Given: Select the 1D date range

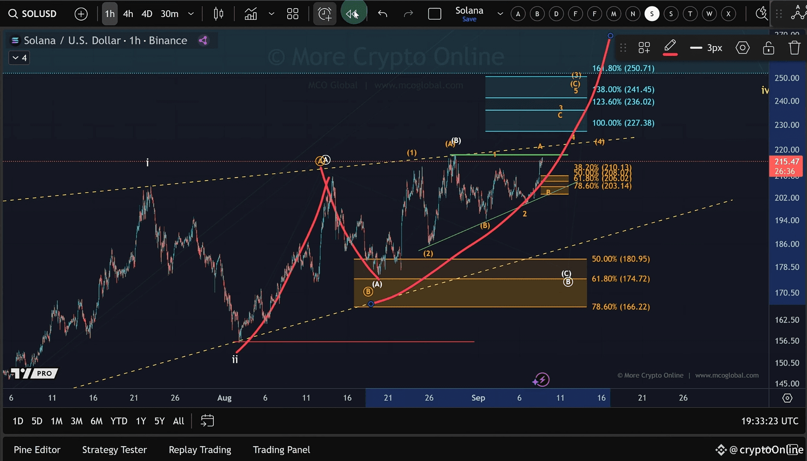Looking at the screenshot, I should point(18,421).
